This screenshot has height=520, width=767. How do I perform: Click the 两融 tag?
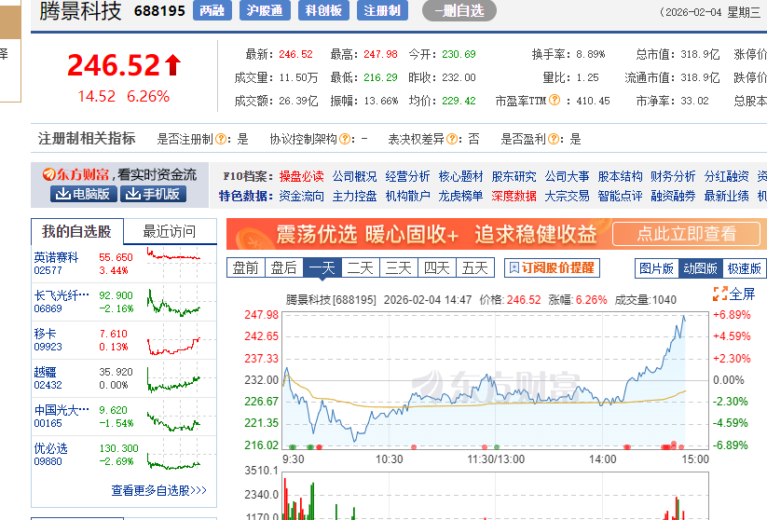click(212, 10)
